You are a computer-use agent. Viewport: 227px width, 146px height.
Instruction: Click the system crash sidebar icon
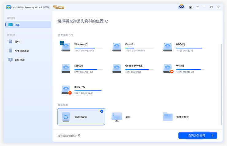(x=10, y=60)
